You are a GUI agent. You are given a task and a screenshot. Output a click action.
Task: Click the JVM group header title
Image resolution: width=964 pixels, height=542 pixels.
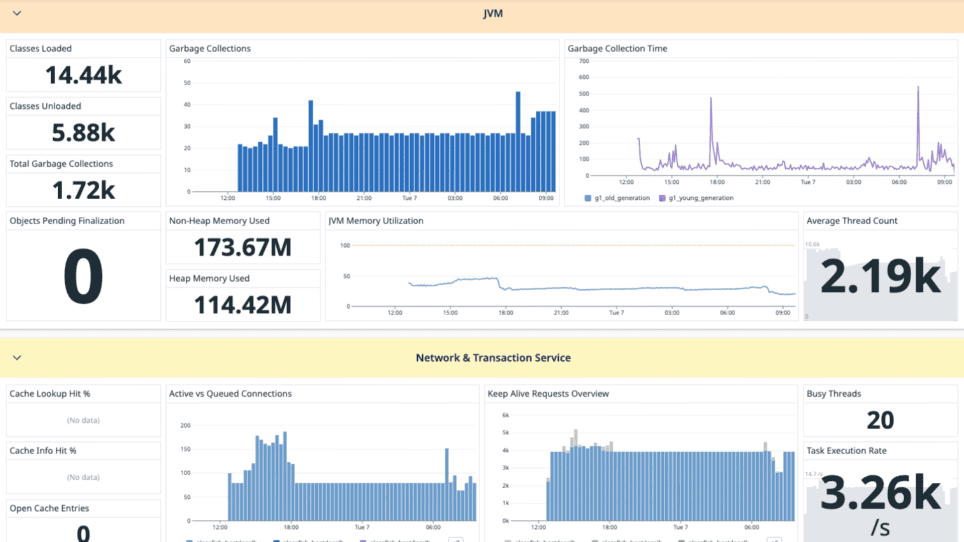click(x=493, y=14)
